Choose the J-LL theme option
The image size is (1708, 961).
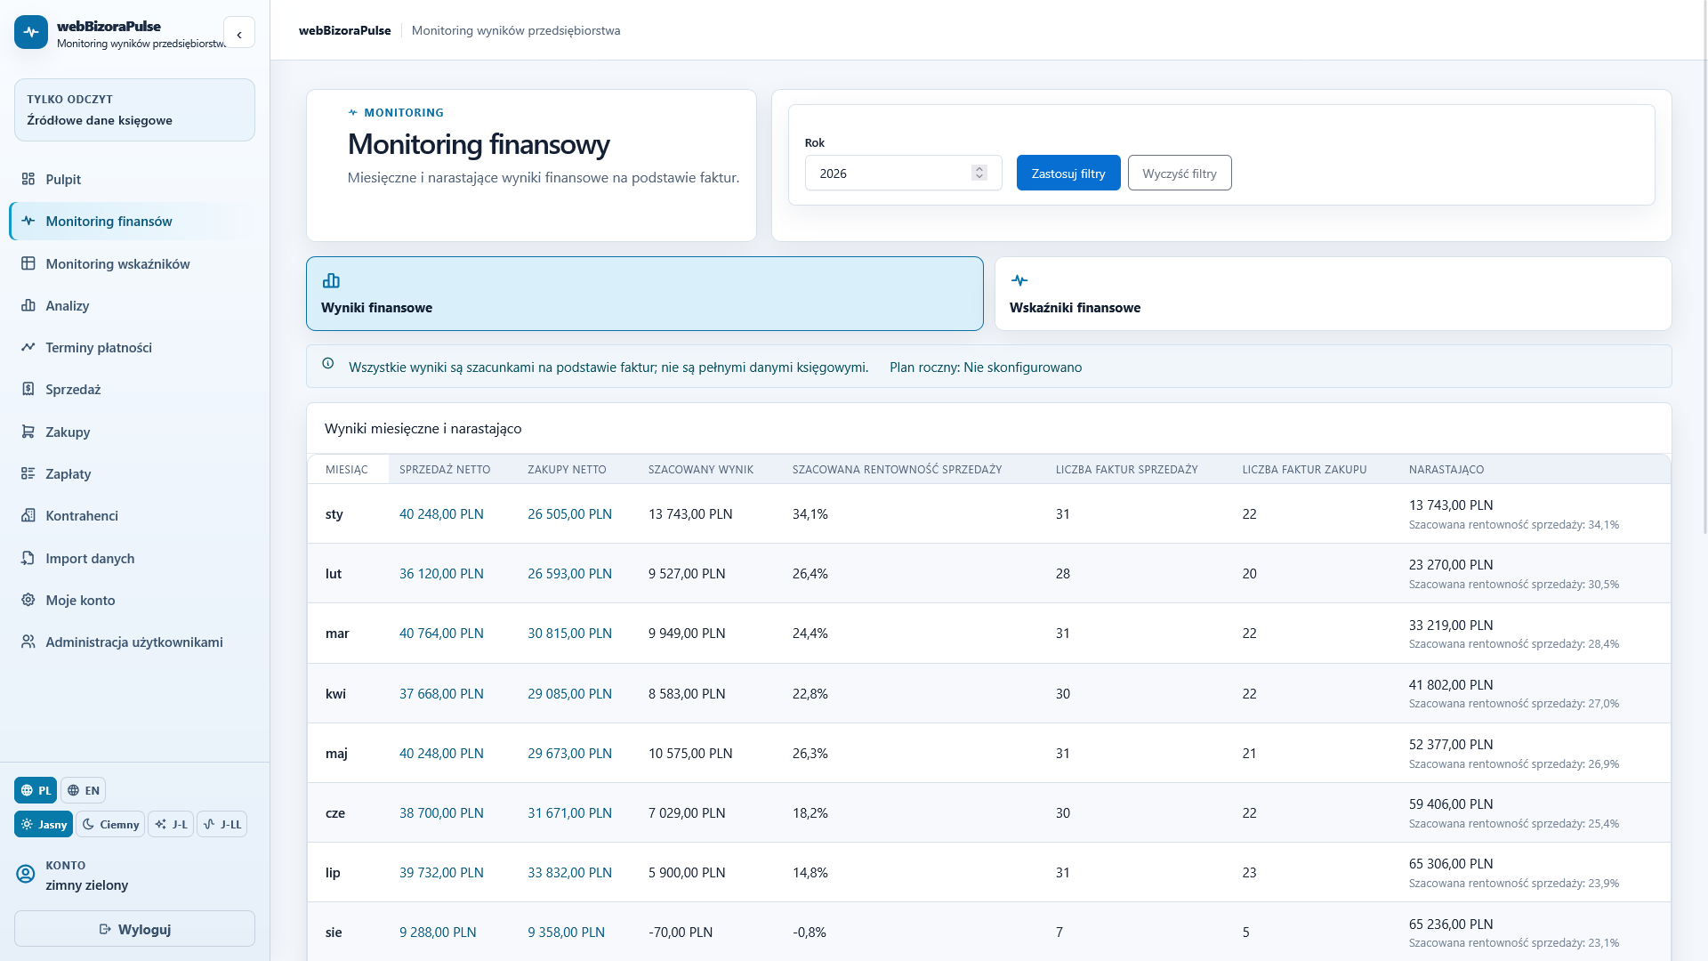tap(222, 824)
